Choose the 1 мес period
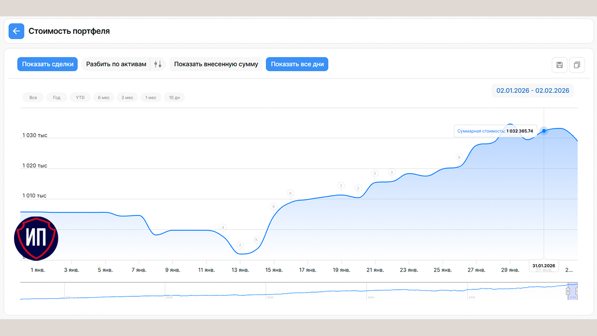This screenshot has width=597, height=336. [x=151, y=98]
